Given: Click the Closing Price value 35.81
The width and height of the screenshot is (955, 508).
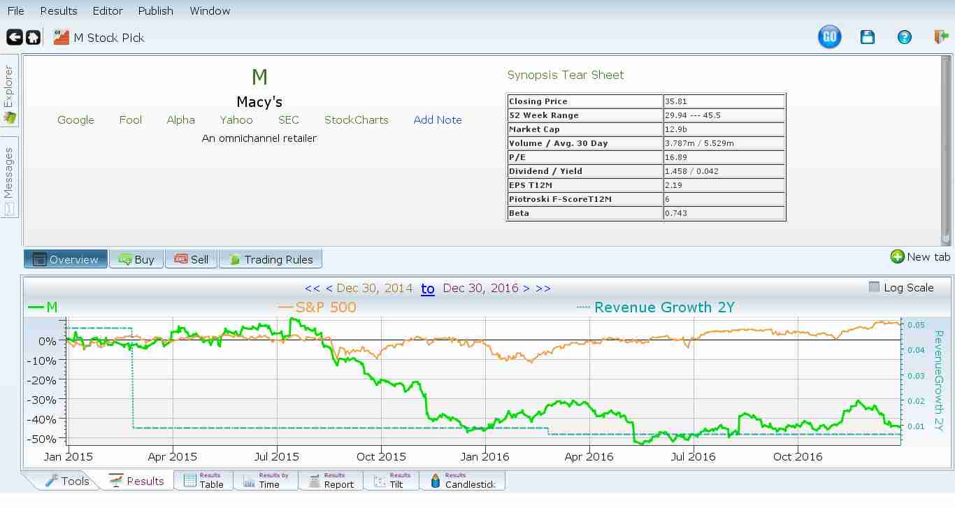Looking at the screenshot, I should pos(724,101).
